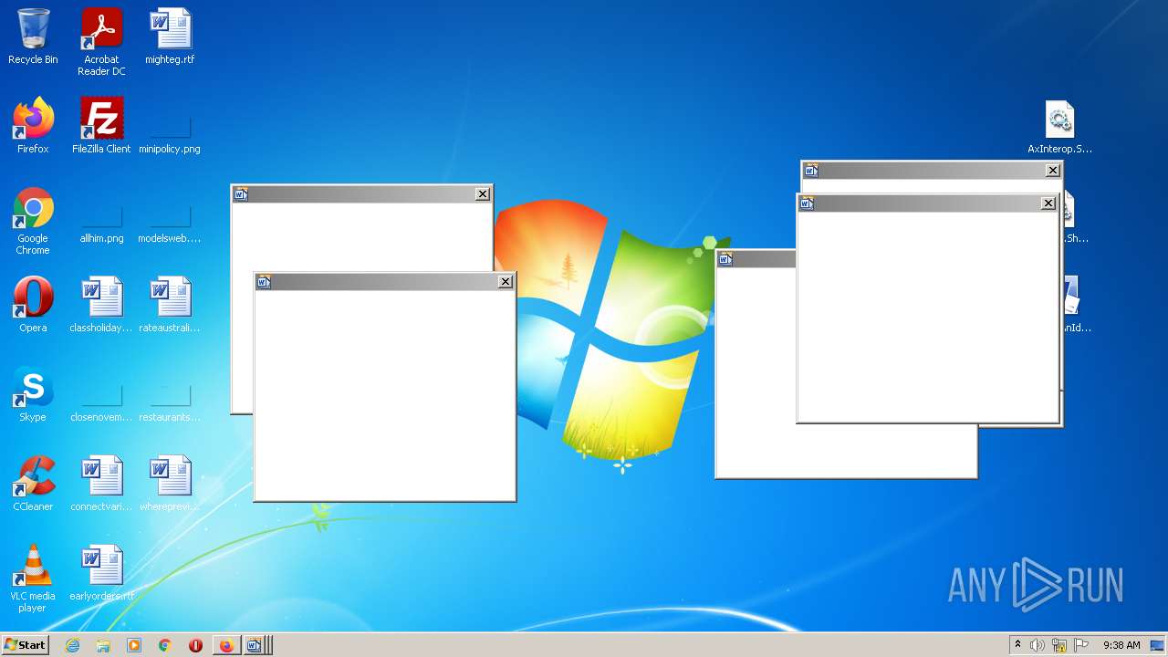Screen dimensions: 1168x657
Task: Switch to the Word taskbar button
Action: point(256,645)
